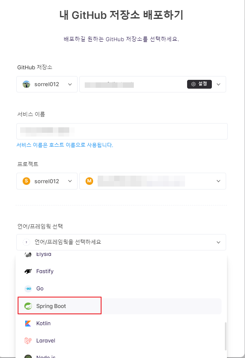
Task: Open the 언어/프레임웍 선택 dropdown
Action: coord(121,242)
